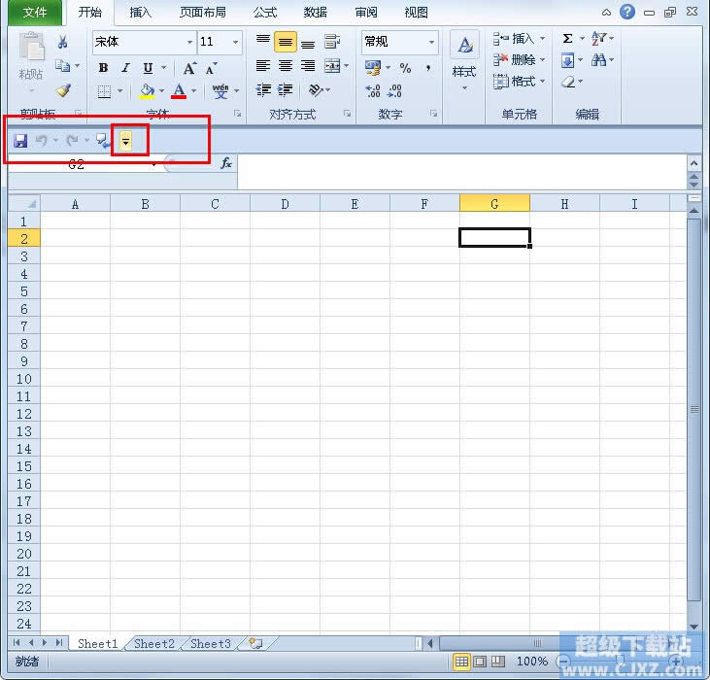Toggle wrap text icon
The height and width of the screenshot is (680, 710).
tap(332, 42)
